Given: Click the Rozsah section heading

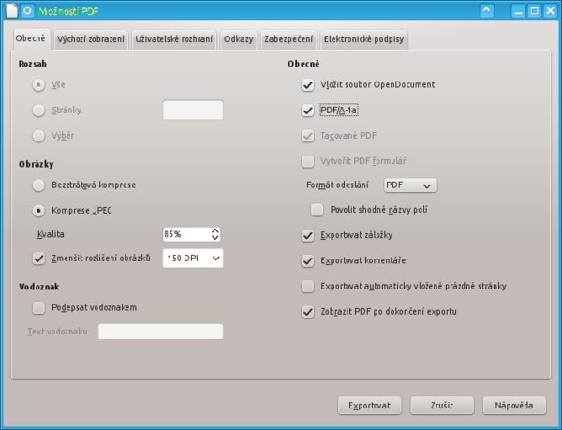Looking at the screenshot, I should (33, 64).
